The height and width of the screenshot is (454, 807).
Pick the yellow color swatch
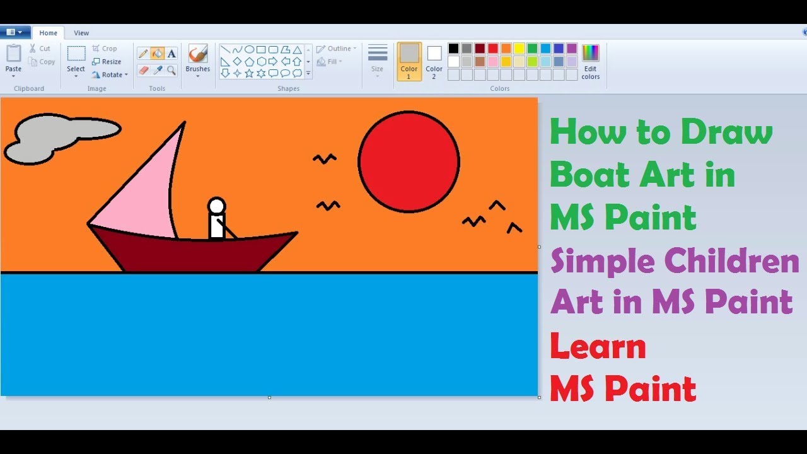click(x=519, y=49)
